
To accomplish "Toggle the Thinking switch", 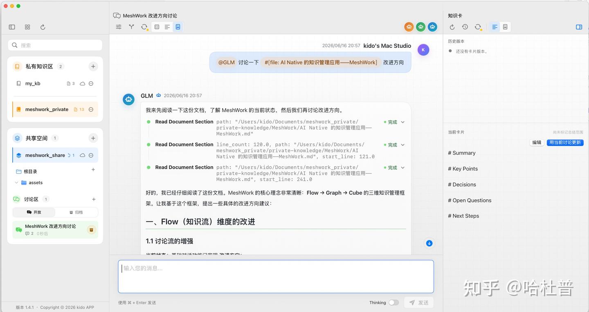I will tap(393, 303).
